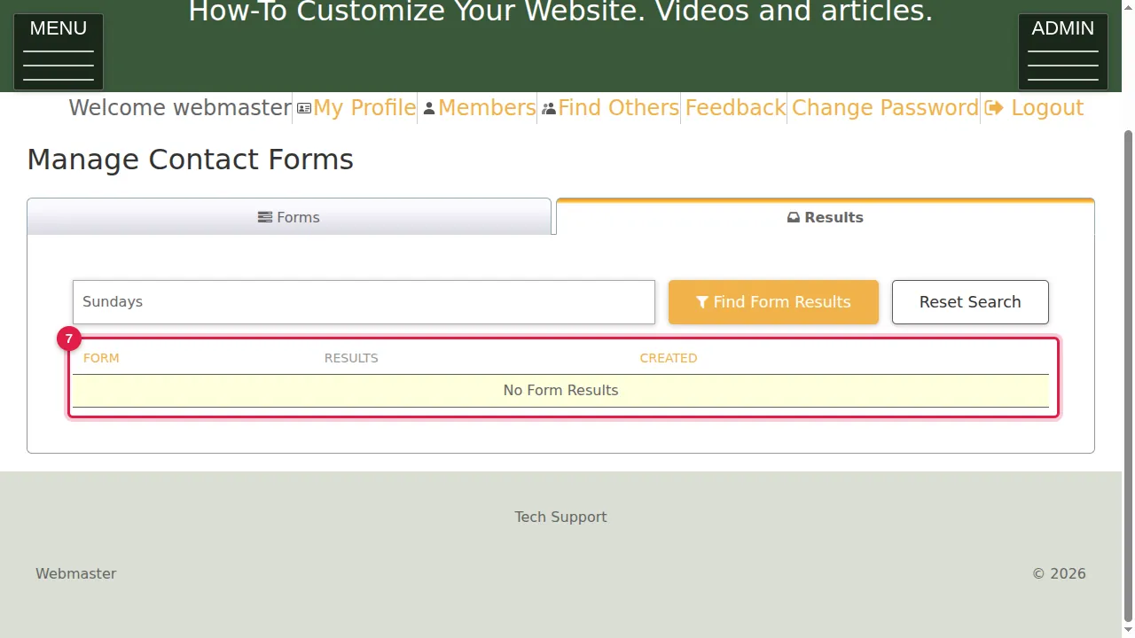Click the filter icon on Find Form Results
The width and height of the screenshot is (1135, 638).
click(702, 302)
